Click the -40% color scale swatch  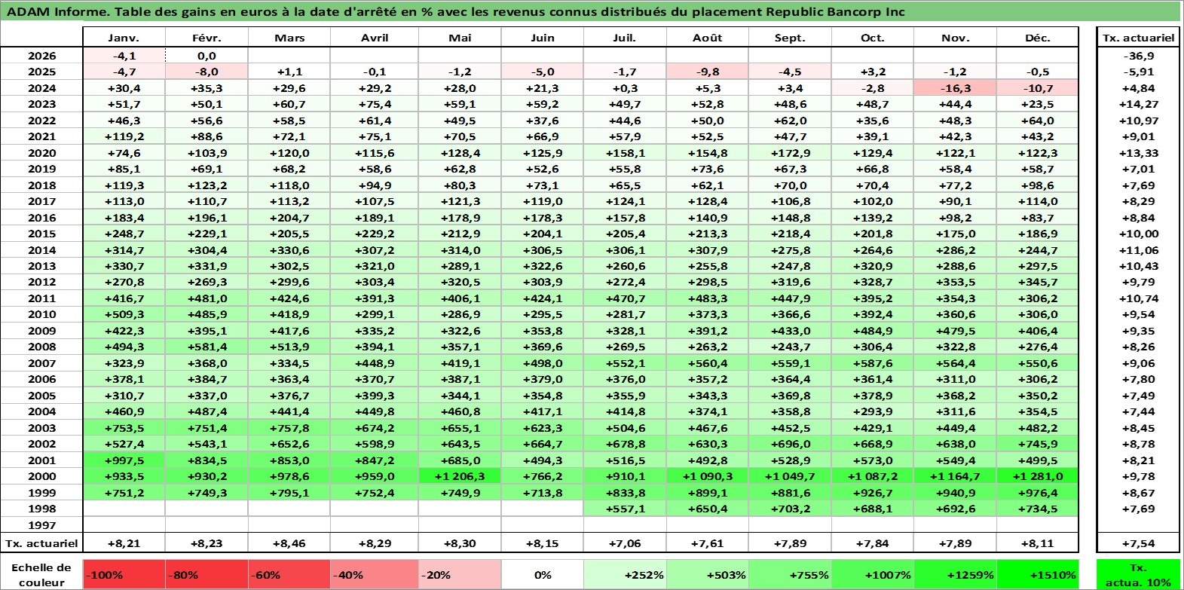pyautogui.click(x=375, y=574)
